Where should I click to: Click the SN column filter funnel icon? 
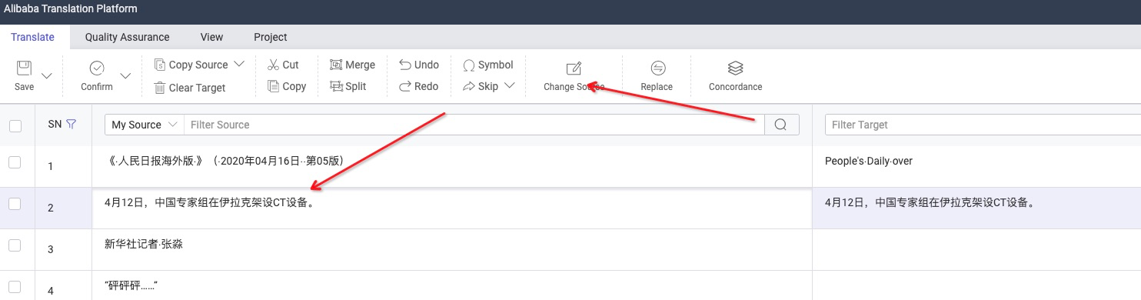72,124
